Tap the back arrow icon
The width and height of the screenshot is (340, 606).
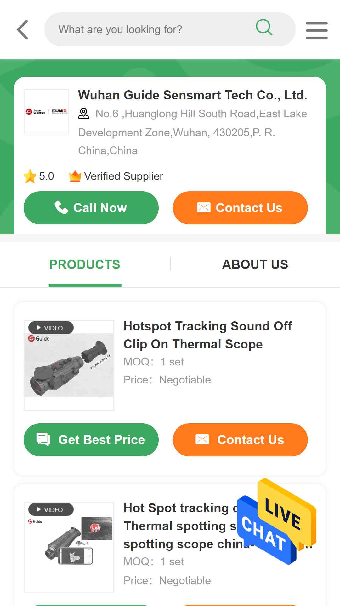tap(22, 30)
